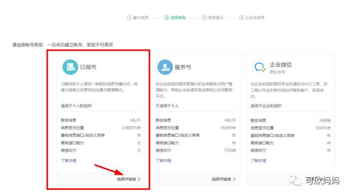
Task: Click 微信支付 label in 企业微信 card
Action: (x=259, y=150)
